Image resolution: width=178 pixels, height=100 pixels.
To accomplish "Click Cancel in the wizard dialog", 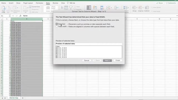I will (x=86, y=61).
